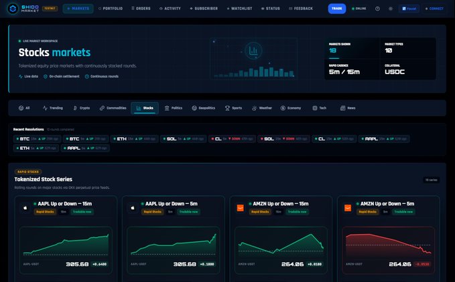Image resolution: width=455 pixels, height=282 pixels.
Task: Open the settings gear icon in header
Action: (x=391, y=9)
